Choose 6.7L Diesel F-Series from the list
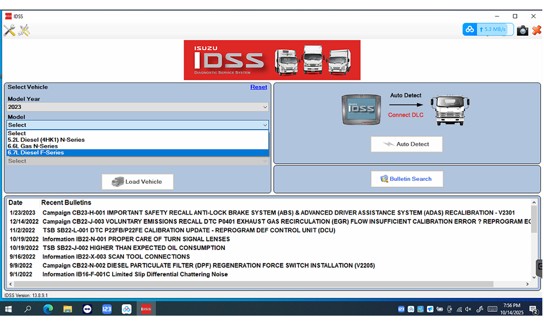Screen dimensions: 544x326 [x=36, y=153]
